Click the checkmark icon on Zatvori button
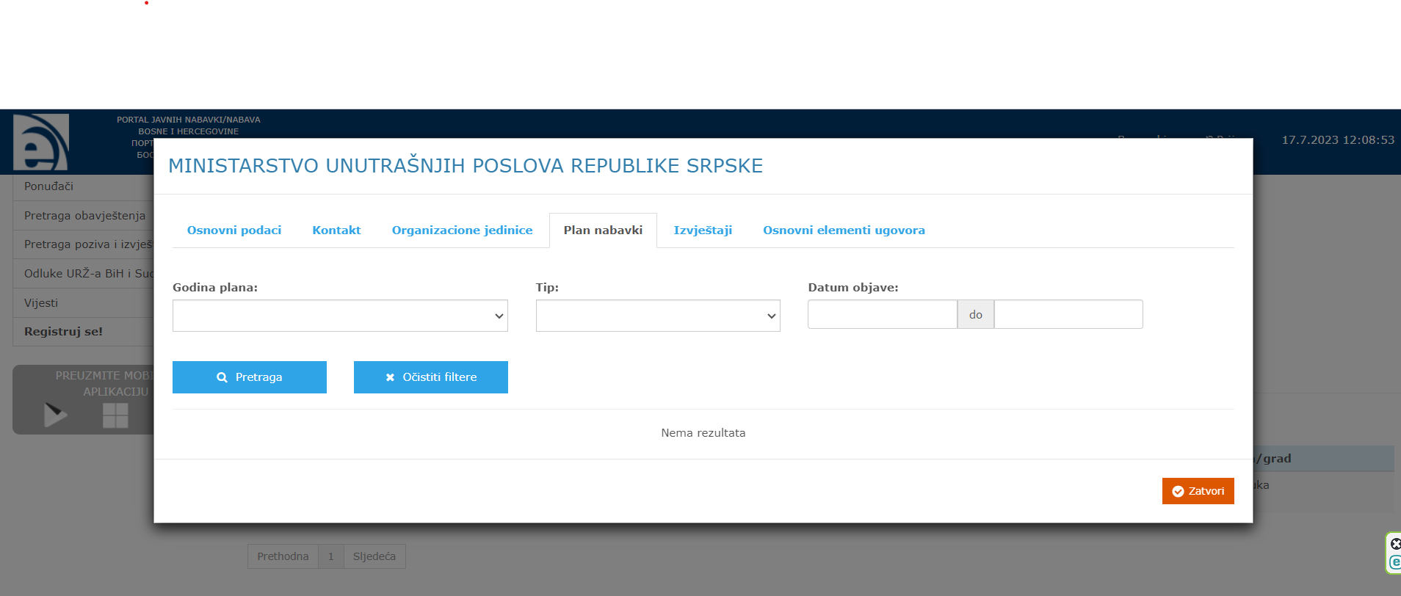The image size is (1401, 596). click(1178, 491)
